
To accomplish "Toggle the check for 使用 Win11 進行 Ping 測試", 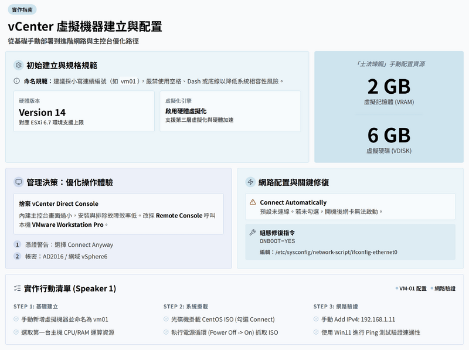I will coord(317,332).
